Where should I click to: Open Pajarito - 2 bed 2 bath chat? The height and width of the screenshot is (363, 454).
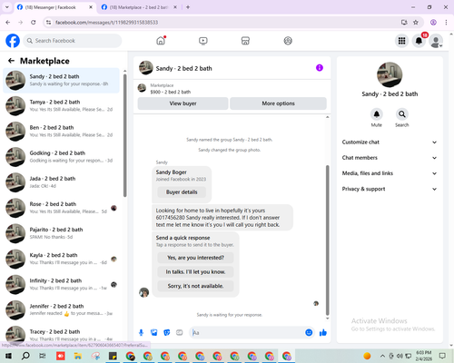pos(61,233)
